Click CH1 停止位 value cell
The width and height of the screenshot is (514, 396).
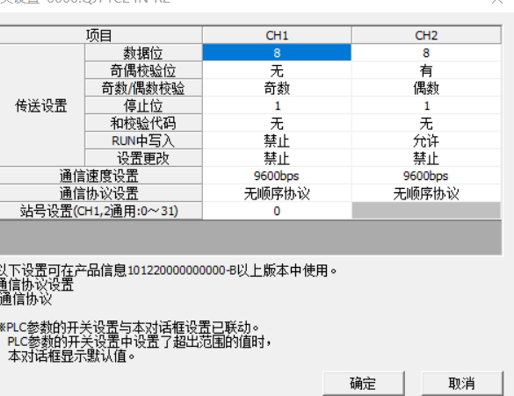tap(277, 105)
